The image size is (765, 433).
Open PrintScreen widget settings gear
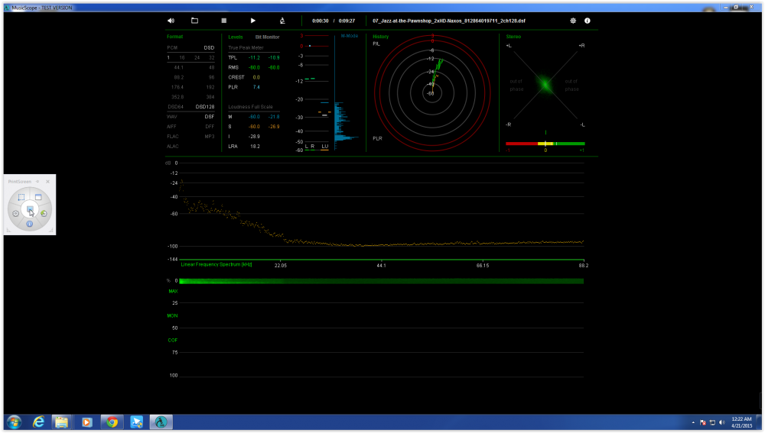(15, 213)
